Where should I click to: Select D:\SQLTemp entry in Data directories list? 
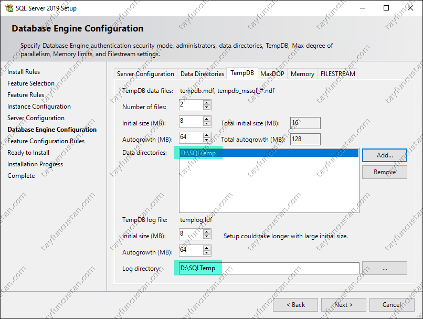269,153
